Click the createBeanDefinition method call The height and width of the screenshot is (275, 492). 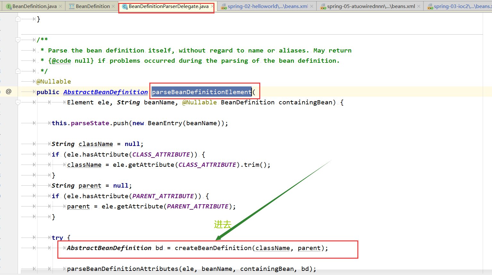[x=213, y=248]
